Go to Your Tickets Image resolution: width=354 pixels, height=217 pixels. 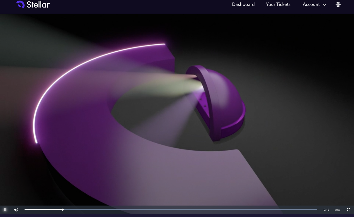[278, 4]
